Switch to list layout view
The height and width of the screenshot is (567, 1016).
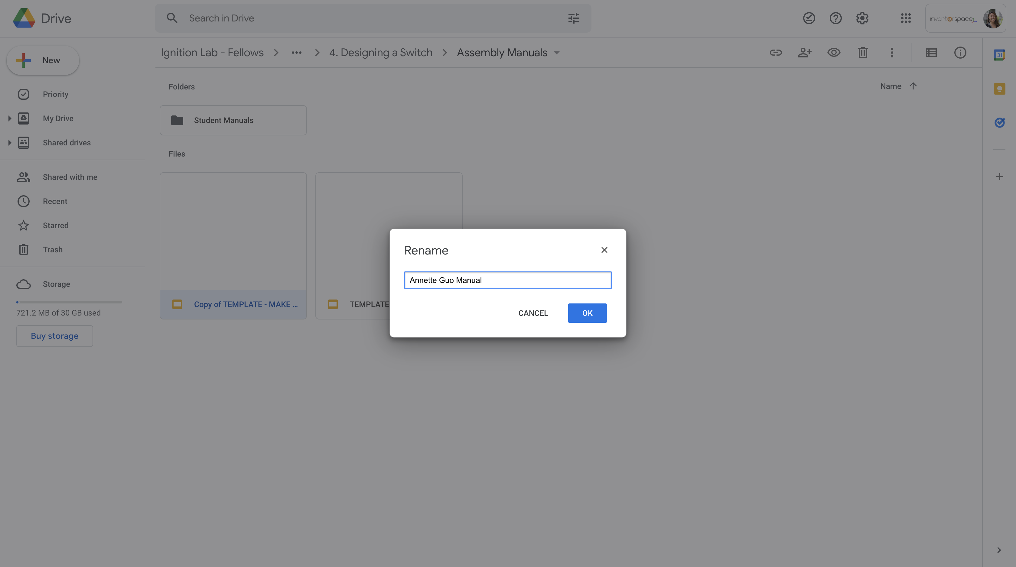click(931, 53)
